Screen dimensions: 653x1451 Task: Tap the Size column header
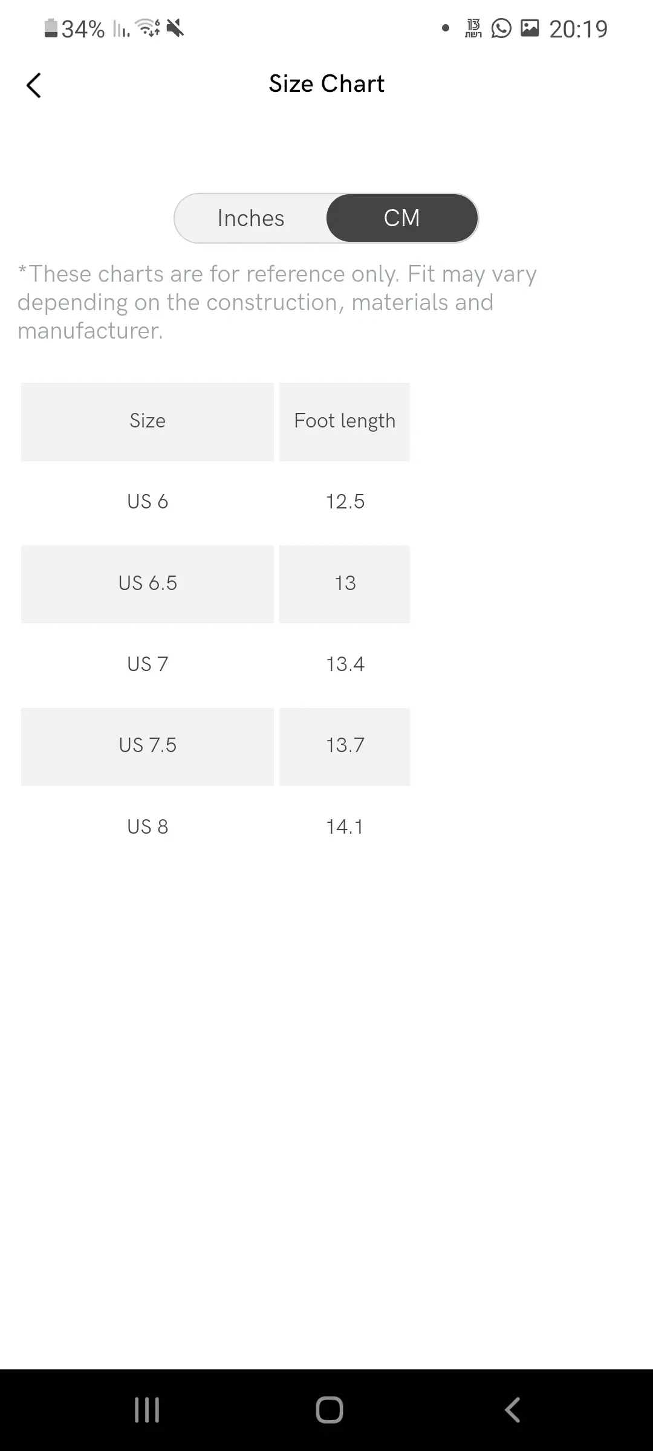click(148, 421)
